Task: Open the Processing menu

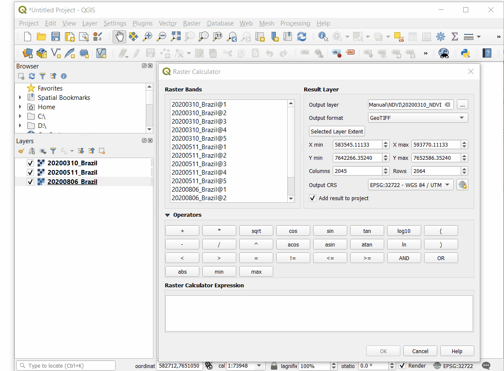Action: click(x=295, y=23)
